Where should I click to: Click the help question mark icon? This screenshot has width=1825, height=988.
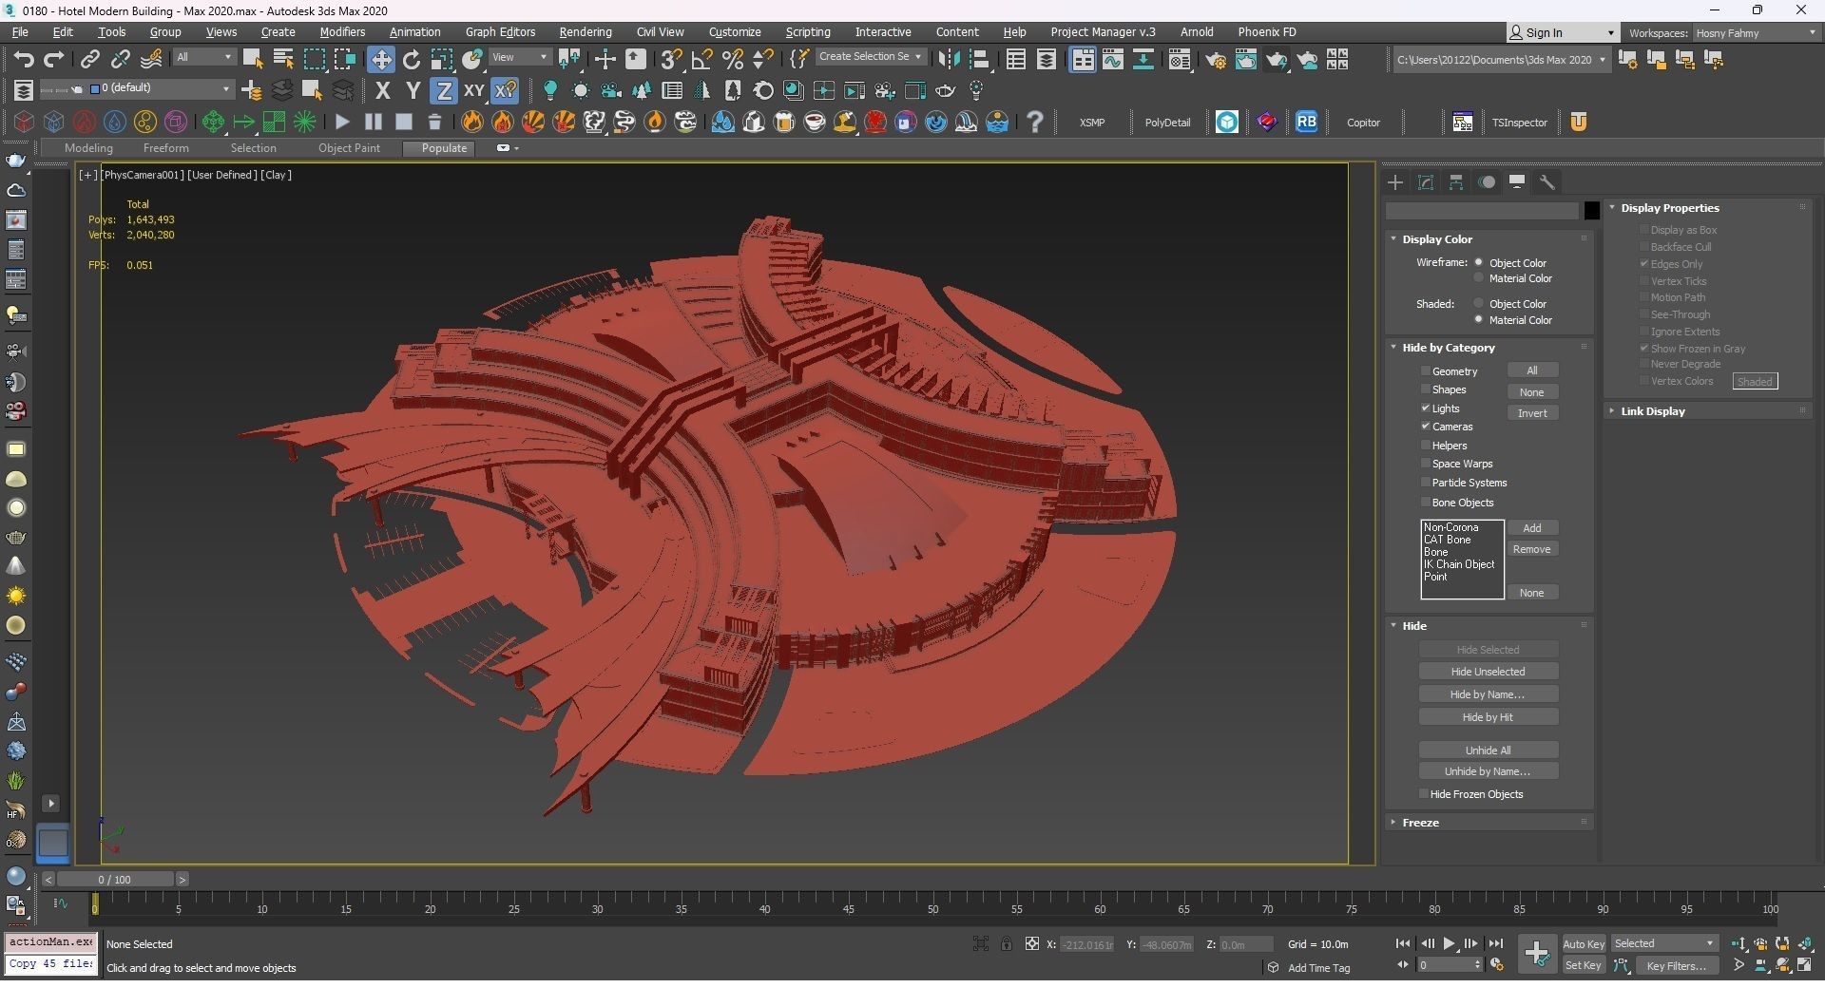pyautogui.click(x=1035, y=122)
